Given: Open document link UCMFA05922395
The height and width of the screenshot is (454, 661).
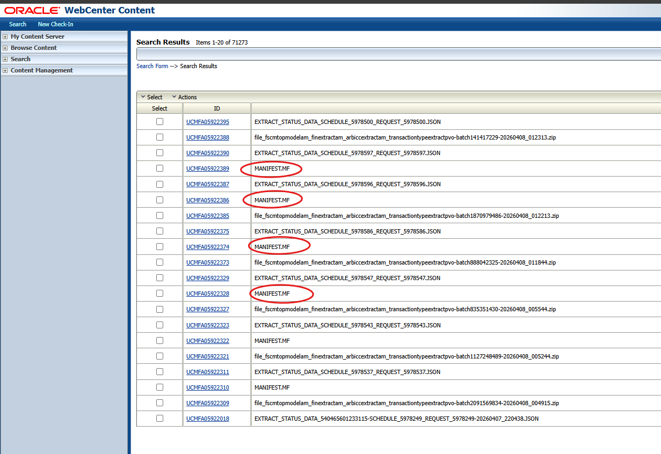Looking at the screenshot, I should coord(208,122).
